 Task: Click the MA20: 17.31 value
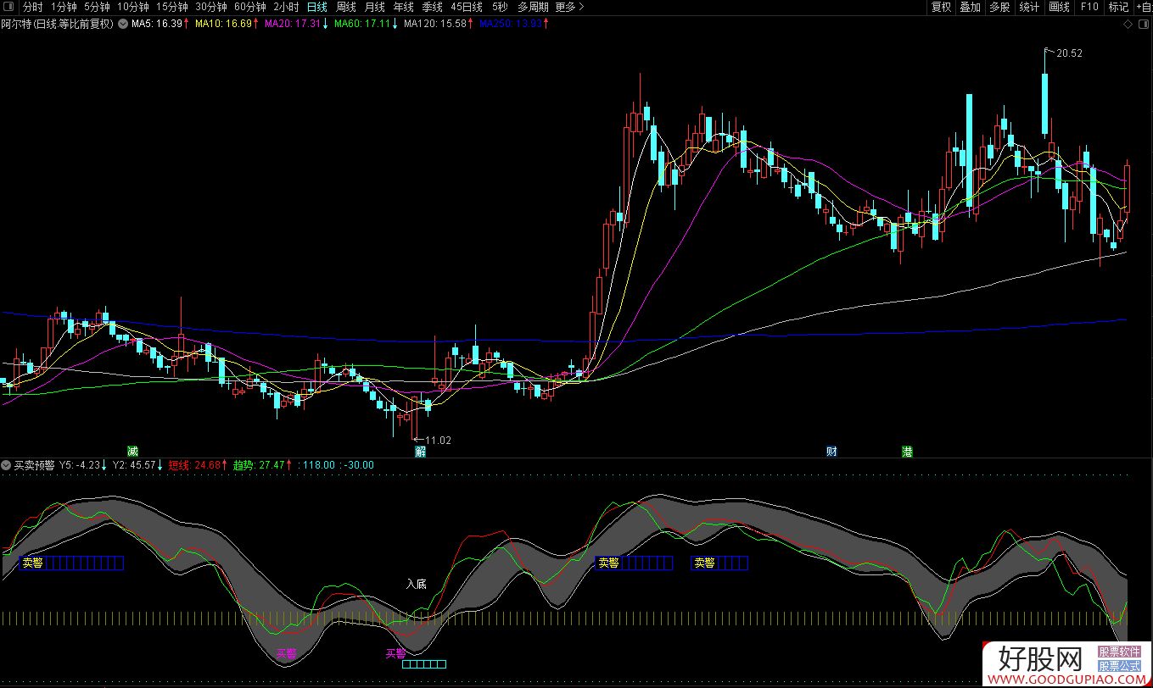click(x=294, y=24)
